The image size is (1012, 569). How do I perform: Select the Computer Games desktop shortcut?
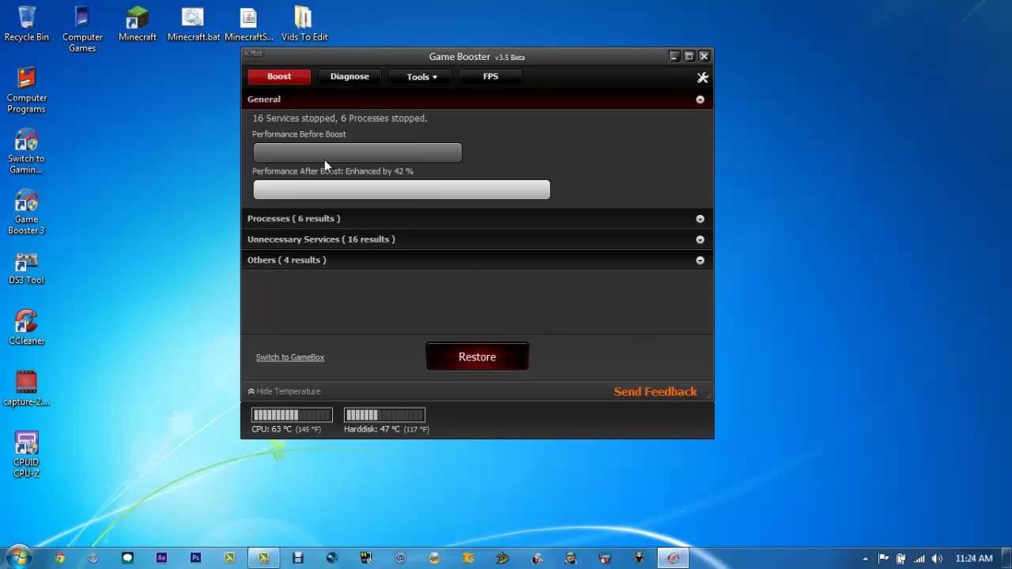(82, 29)
